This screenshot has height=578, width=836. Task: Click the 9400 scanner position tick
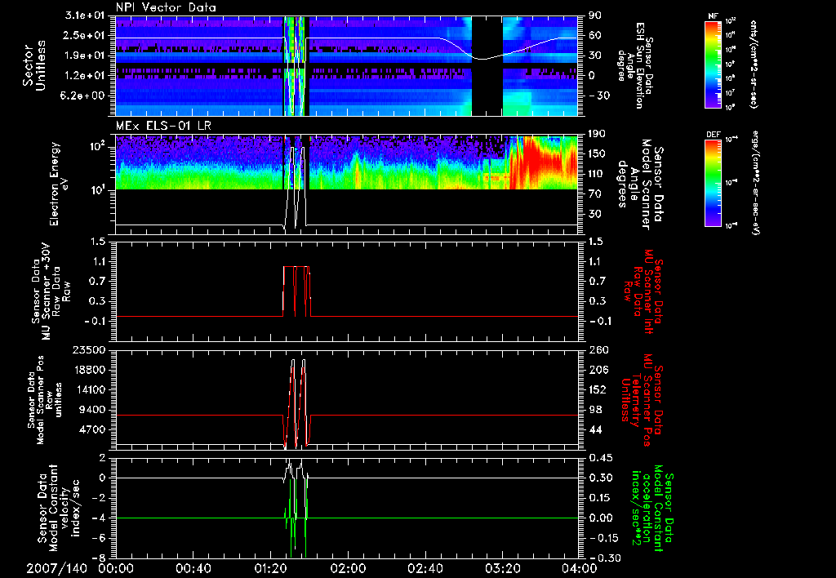(x=93, y=410)
